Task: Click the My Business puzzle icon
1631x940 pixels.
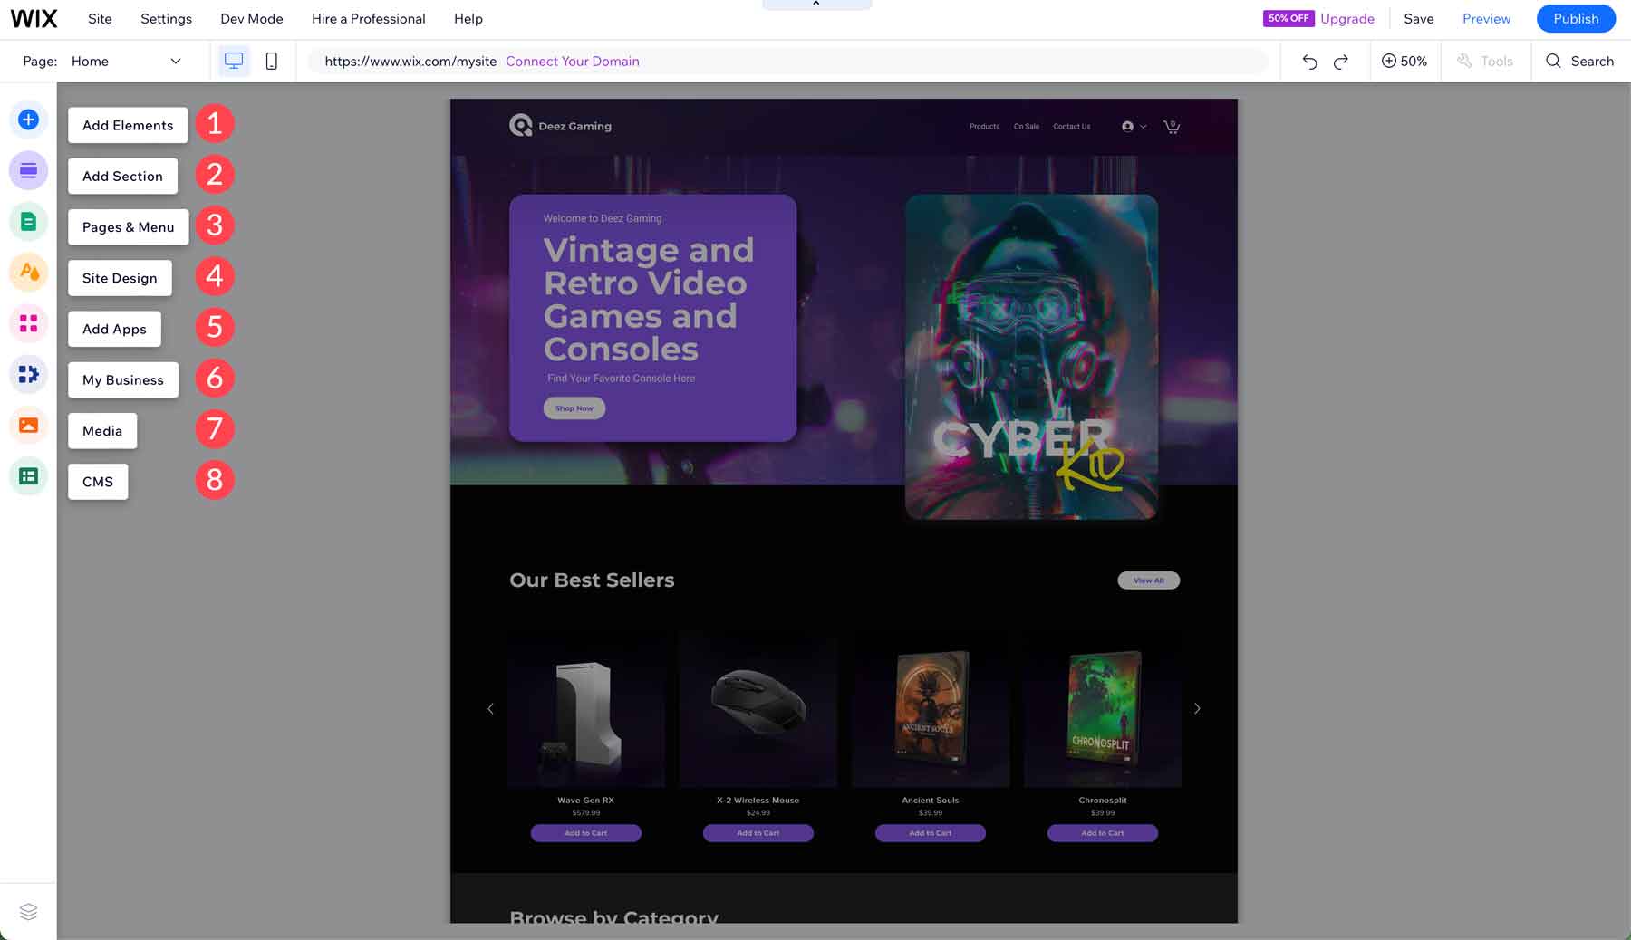Action: 28,374
